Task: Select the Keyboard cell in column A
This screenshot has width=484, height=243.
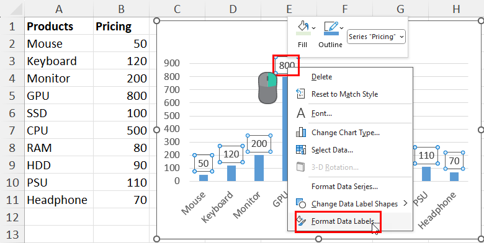Action: click(x=59, y=61)
